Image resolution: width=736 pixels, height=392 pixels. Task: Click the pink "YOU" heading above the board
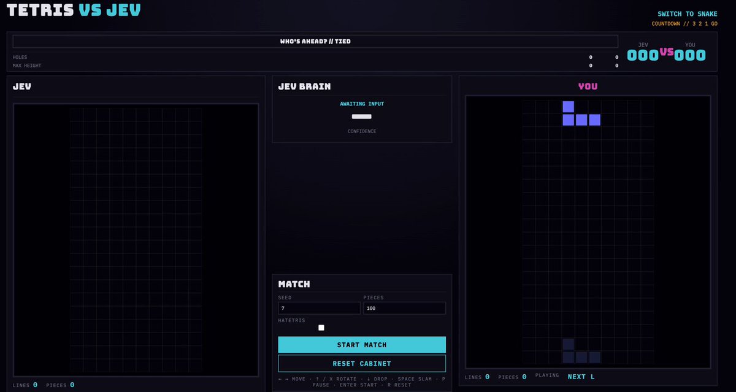point(588,86)
